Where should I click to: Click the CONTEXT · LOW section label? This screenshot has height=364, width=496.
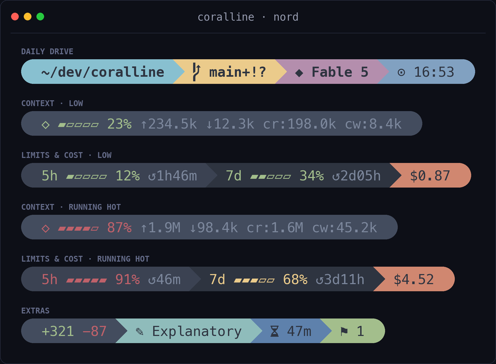(52, 103)
